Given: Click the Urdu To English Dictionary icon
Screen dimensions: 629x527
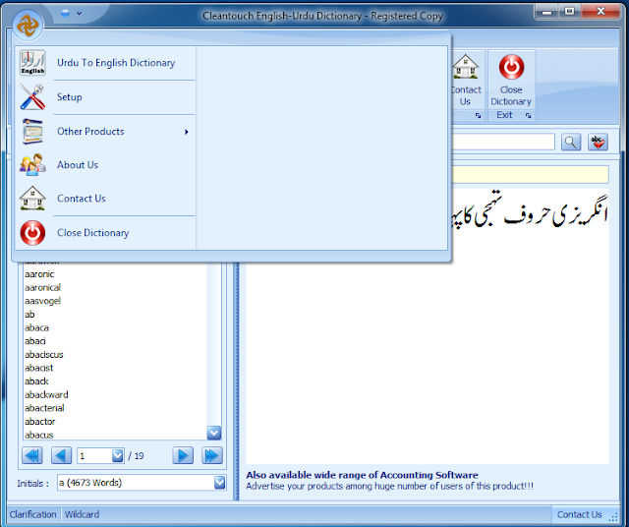Looking at the screenshot, I should [x=32, y=63].
